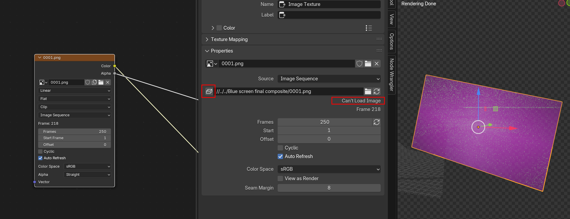Viewport: 570px width, 219px height.
Task: Open the node's Color Space sRGB dropdown
Action: 87,166
